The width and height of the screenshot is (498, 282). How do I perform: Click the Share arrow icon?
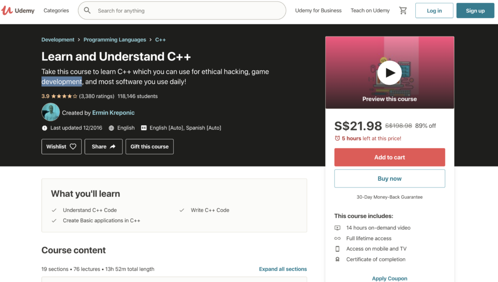[112, 147]
